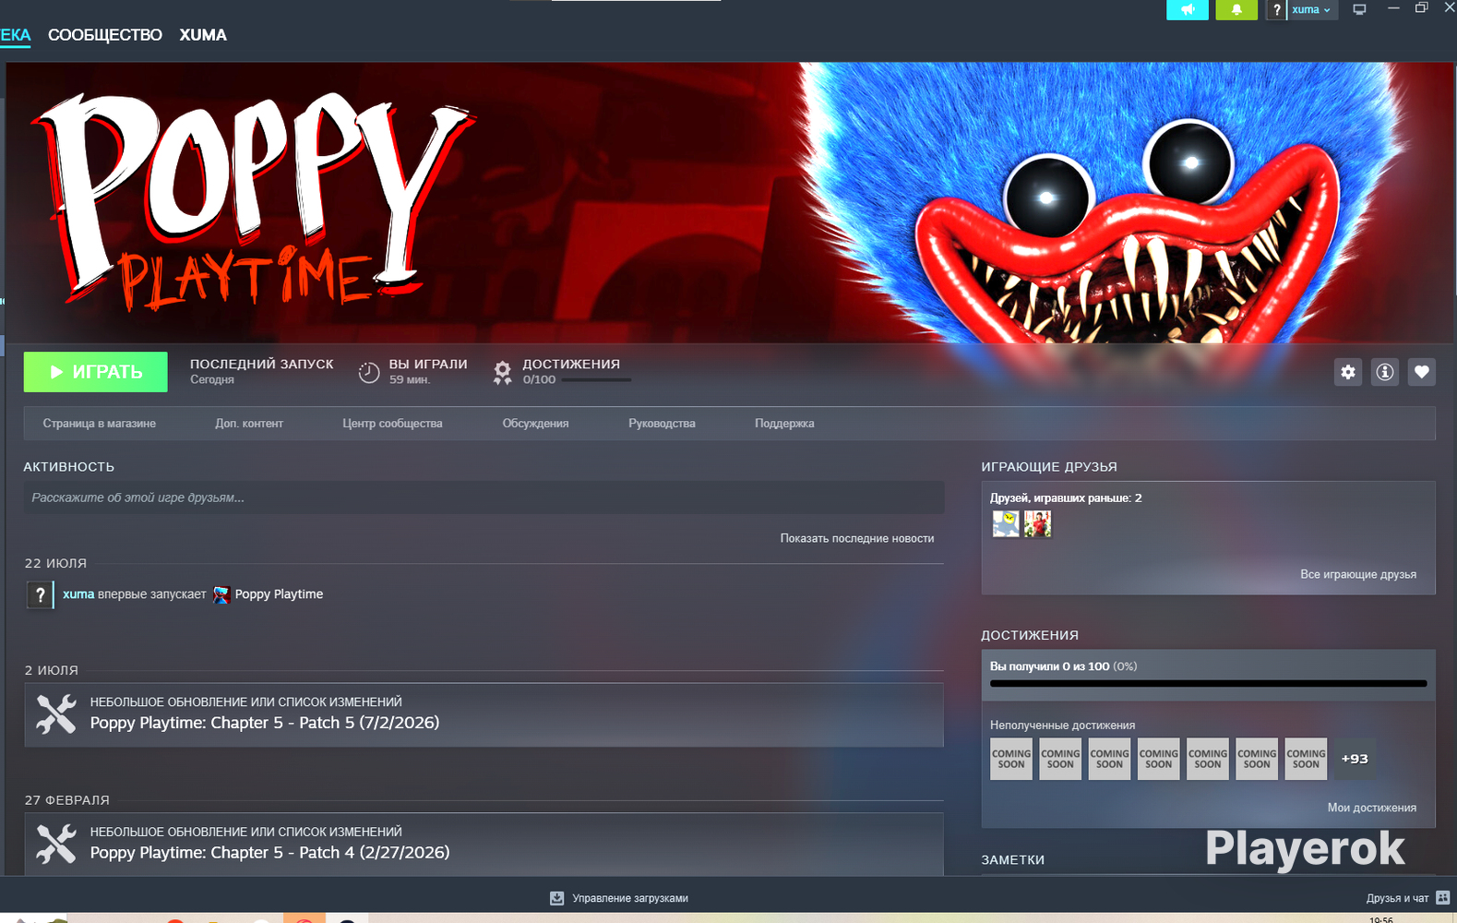Image resolution: width=1457 pixels, height=923 pixels.
Task: Add game to favorites with heart icon
Action: pos(1422,372)
